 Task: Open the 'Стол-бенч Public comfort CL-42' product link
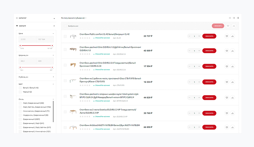(x=104, y=34)
